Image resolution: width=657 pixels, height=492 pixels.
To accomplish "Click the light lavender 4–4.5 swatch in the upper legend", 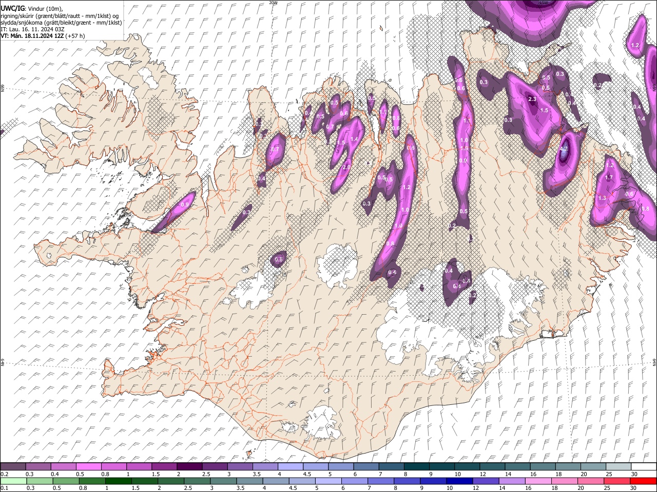I will [290, 467].
